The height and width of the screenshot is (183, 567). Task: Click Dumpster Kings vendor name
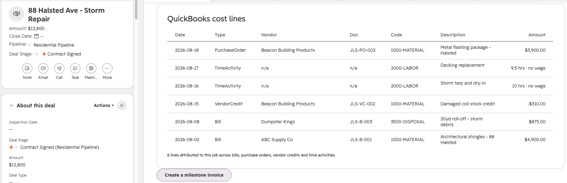[278, 122]
